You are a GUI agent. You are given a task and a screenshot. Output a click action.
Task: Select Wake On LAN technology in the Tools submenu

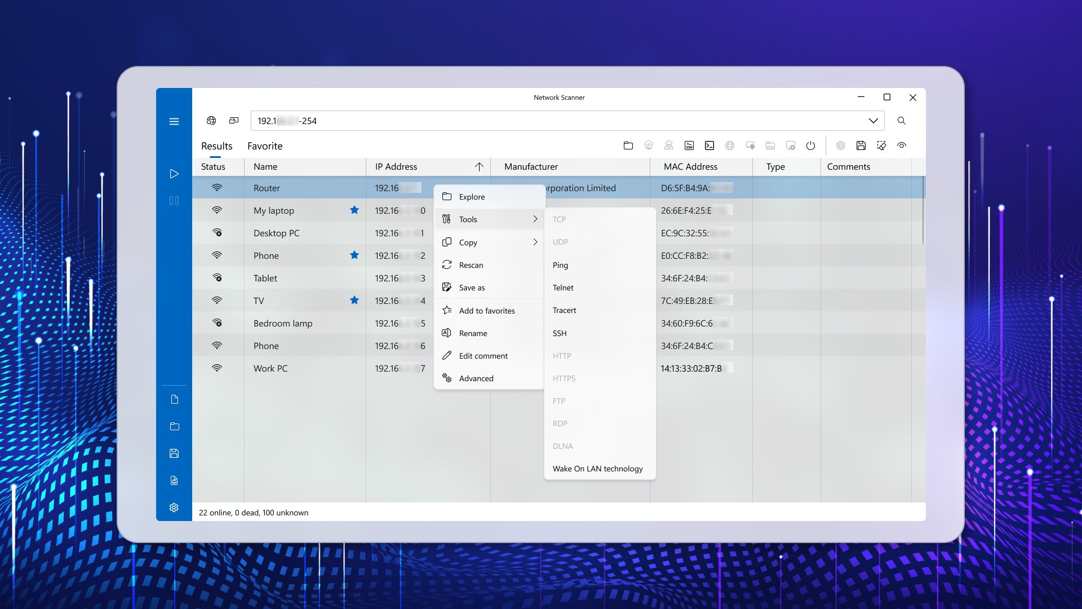pyautogui.click(x=597, y=469)
